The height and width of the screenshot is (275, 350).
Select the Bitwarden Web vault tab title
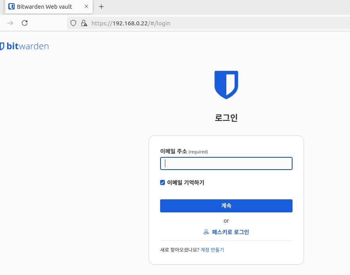coord(44,7)
